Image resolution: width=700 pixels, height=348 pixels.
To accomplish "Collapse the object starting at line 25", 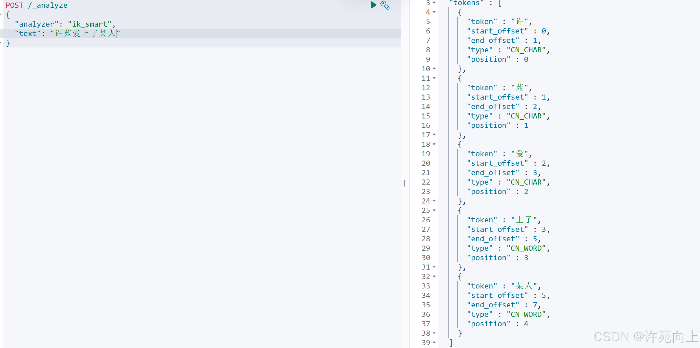I will coord(434,210).
